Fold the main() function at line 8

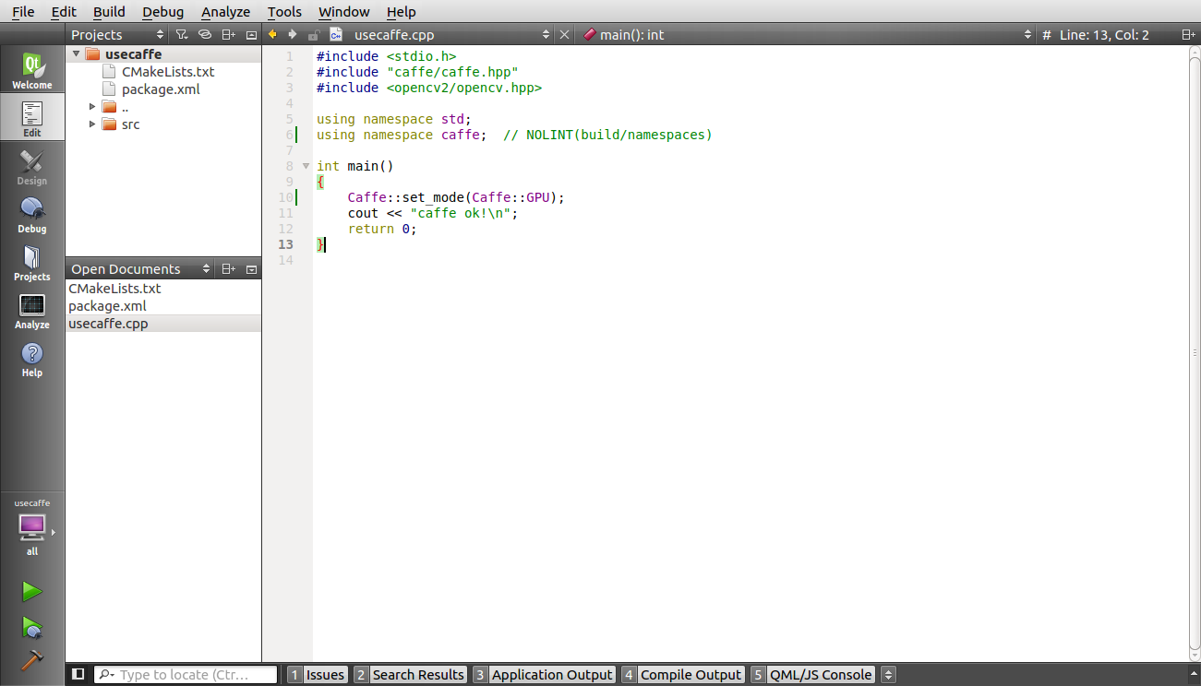coord(306,166)
